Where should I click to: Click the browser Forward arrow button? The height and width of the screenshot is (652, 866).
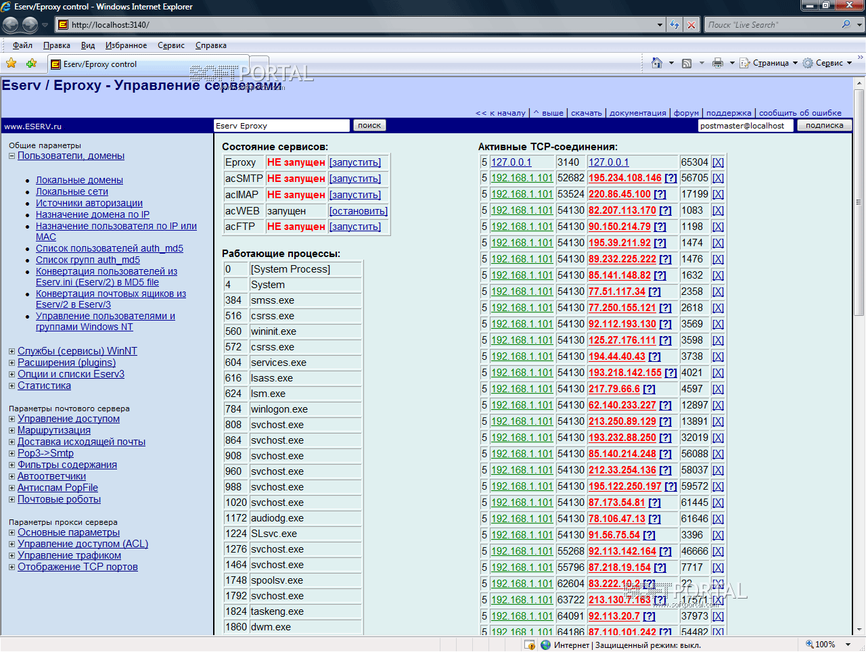30,25
